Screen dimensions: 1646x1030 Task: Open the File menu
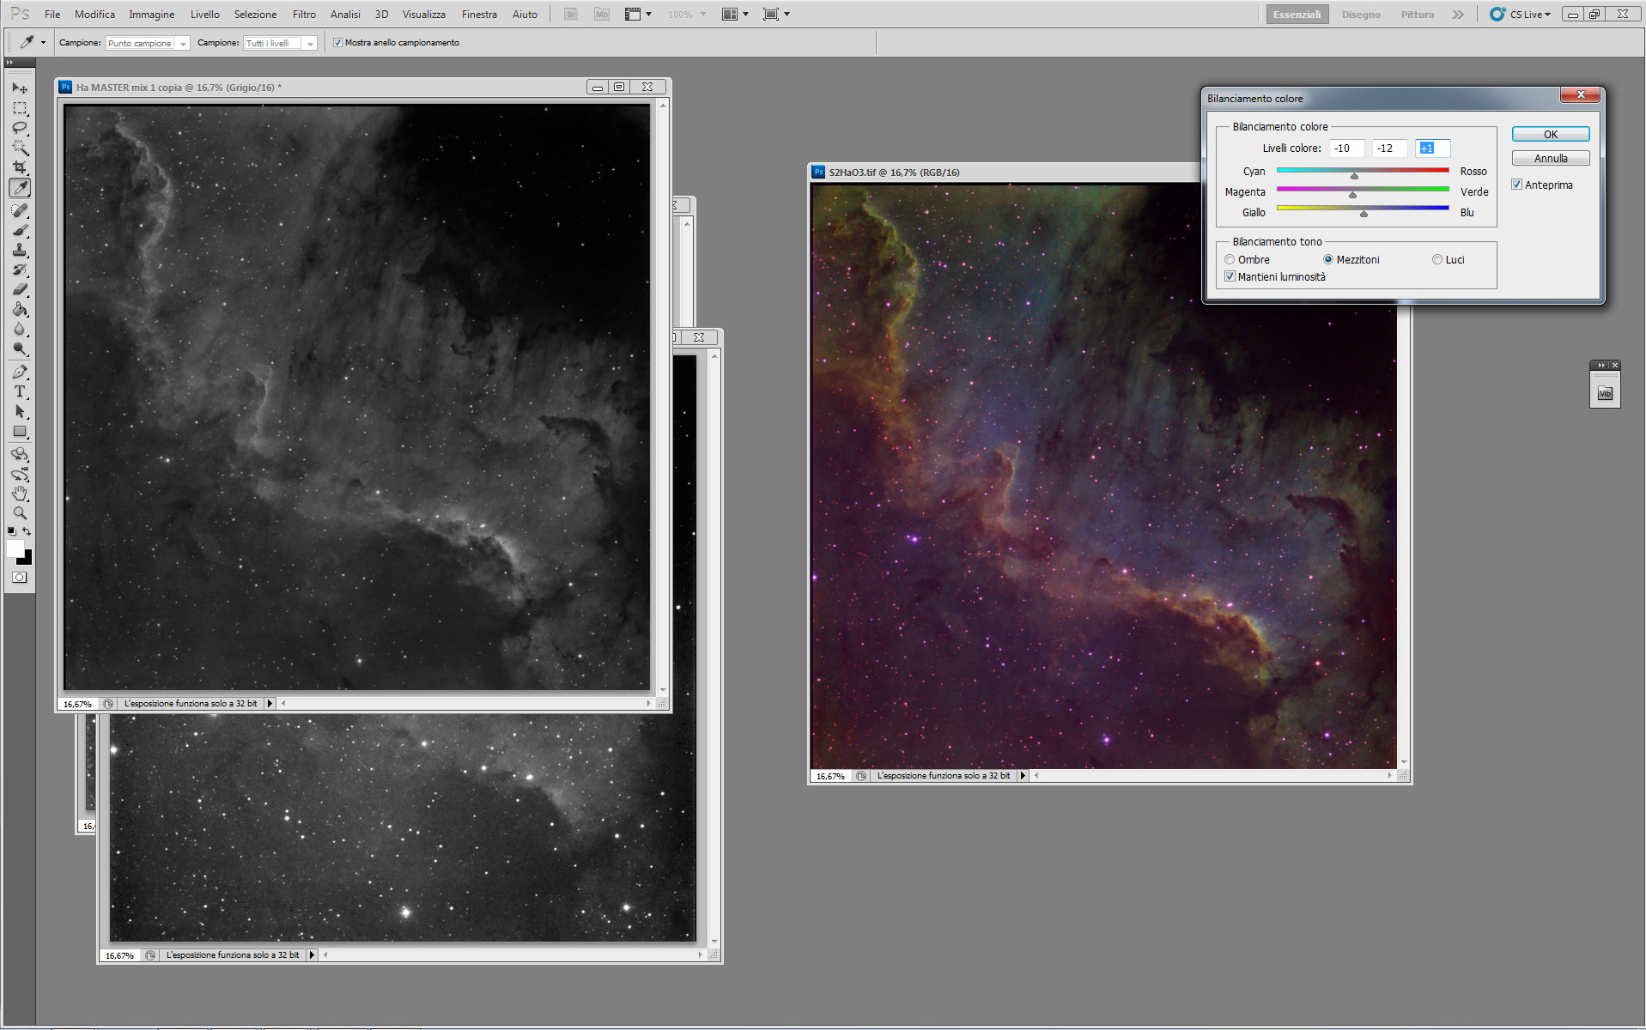pos(52,15)
